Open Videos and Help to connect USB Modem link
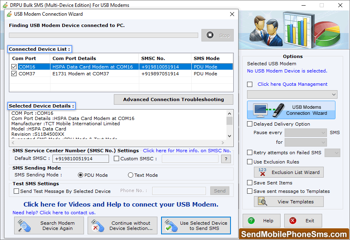This screenshot has height=240, width=350. (121, 205)
